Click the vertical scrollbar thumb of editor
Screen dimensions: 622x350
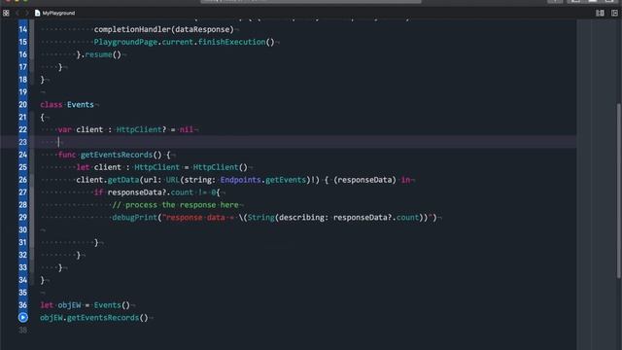click(x=618, y=191)
